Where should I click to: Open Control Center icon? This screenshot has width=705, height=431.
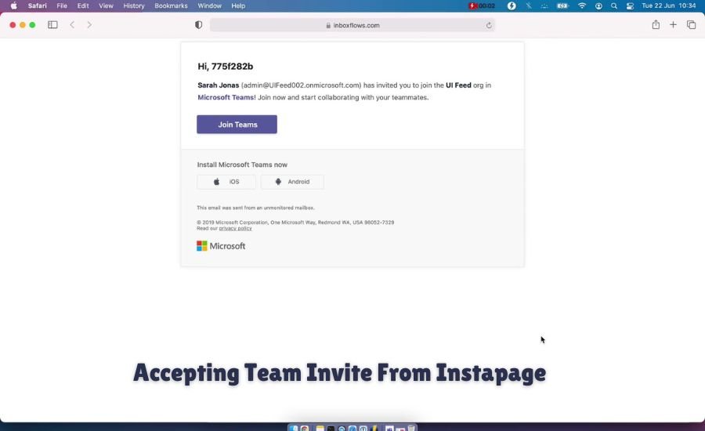pos(630,5)
